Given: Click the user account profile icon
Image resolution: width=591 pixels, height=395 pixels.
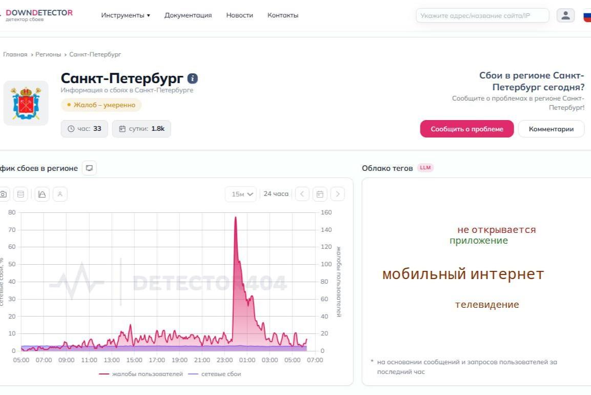Looking at the screenshot, I should pyautogui.click(x=565, y=15).
